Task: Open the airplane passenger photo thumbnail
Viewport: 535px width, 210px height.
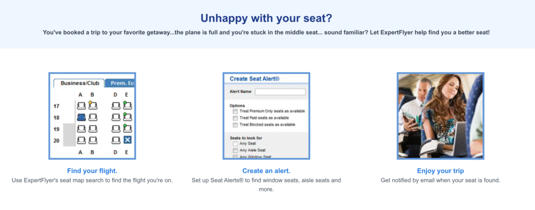Action: tap(440, 116)
